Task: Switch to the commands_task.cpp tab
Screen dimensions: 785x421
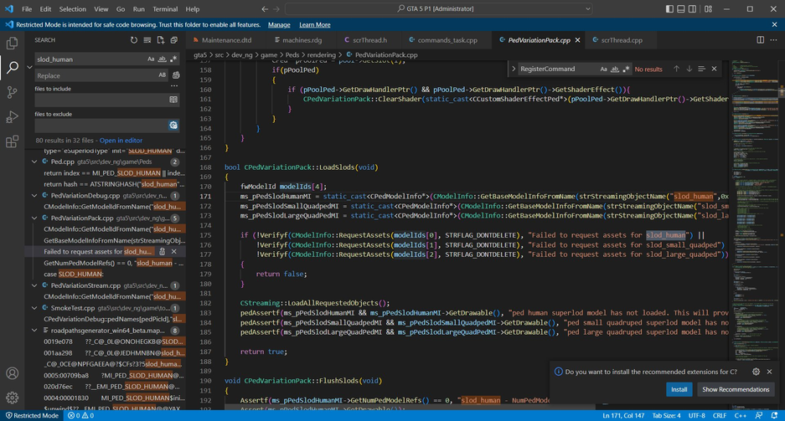Action: 447,40
